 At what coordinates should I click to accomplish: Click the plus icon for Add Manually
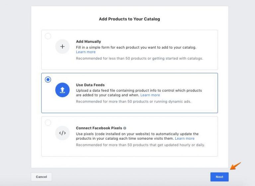click(62, 47)
